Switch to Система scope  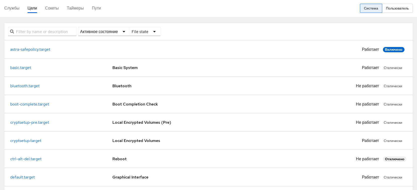point(371,8)
